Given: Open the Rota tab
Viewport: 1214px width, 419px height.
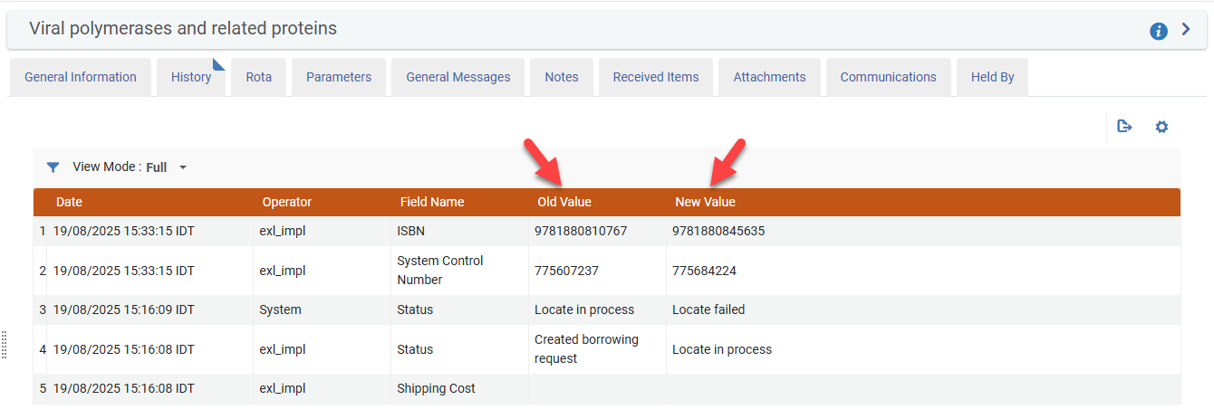Looking at the screenshot, I should pos(258,77).
